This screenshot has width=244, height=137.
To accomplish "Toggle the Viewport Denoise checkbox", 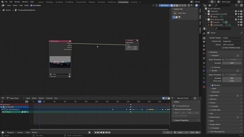I will [213, 67].
